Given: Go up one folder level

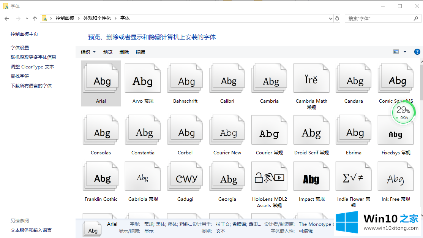Looking at the screenshot, I should point(35,18).
